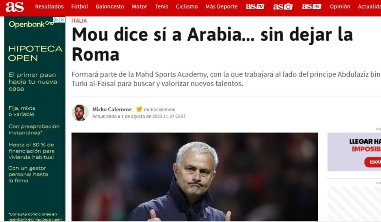The width and height of the screenshot is (381, 222).
Task: Open the Motor section
Action: 140,7
